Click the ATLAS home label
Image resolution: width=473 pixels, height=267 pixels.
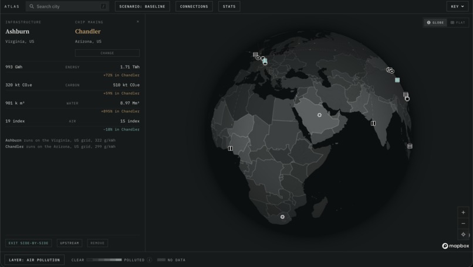[12, 6]
